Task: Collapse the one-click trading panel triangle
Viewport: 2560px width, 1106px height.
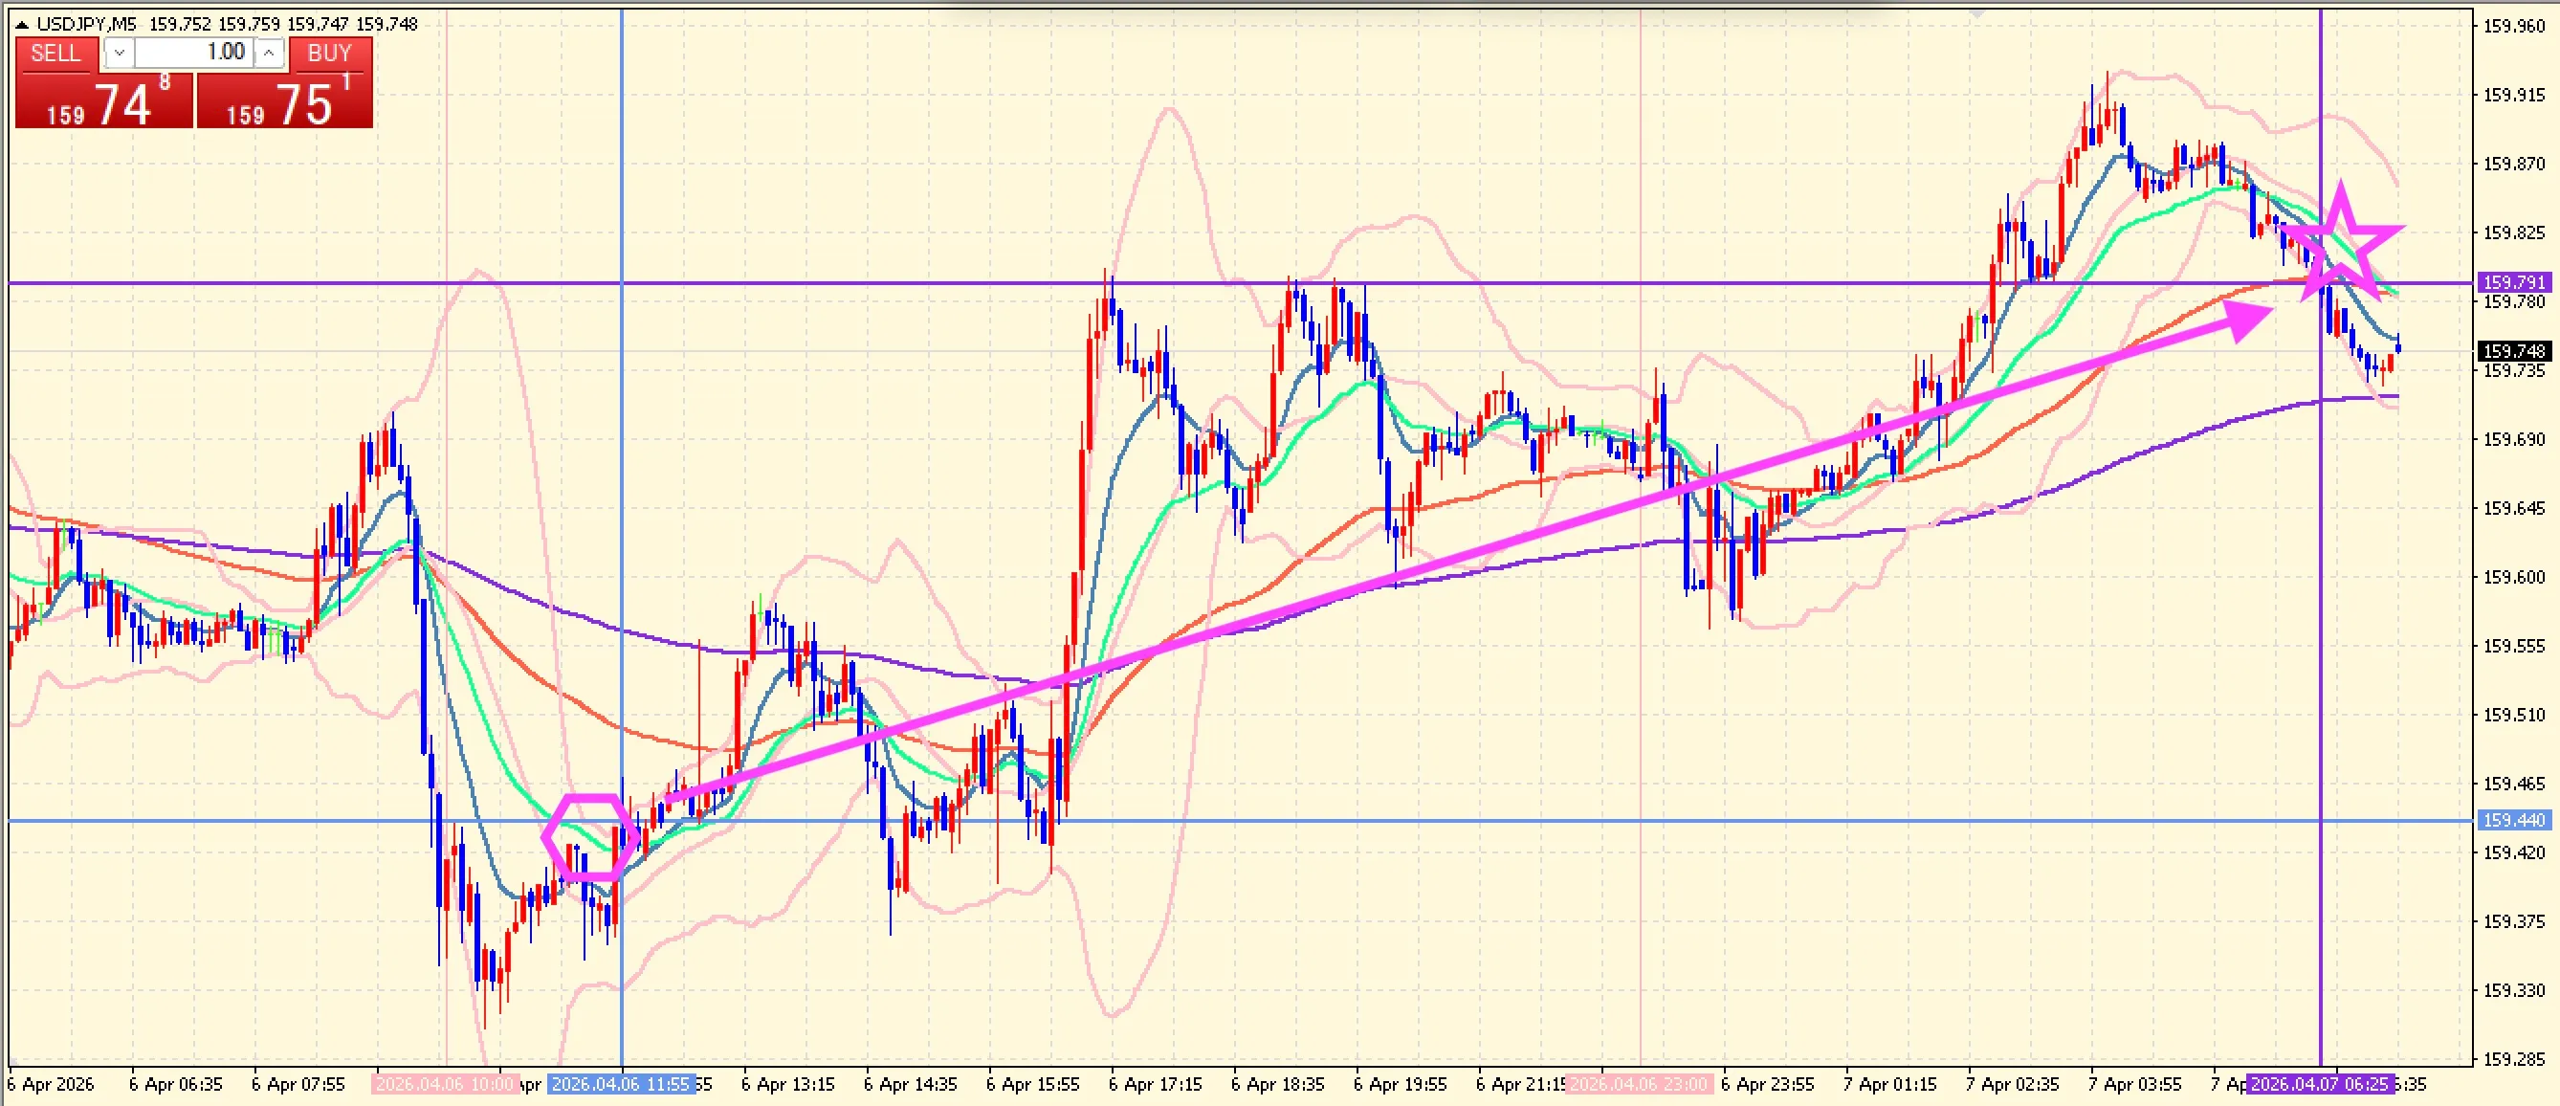Action: coord(22,24)
